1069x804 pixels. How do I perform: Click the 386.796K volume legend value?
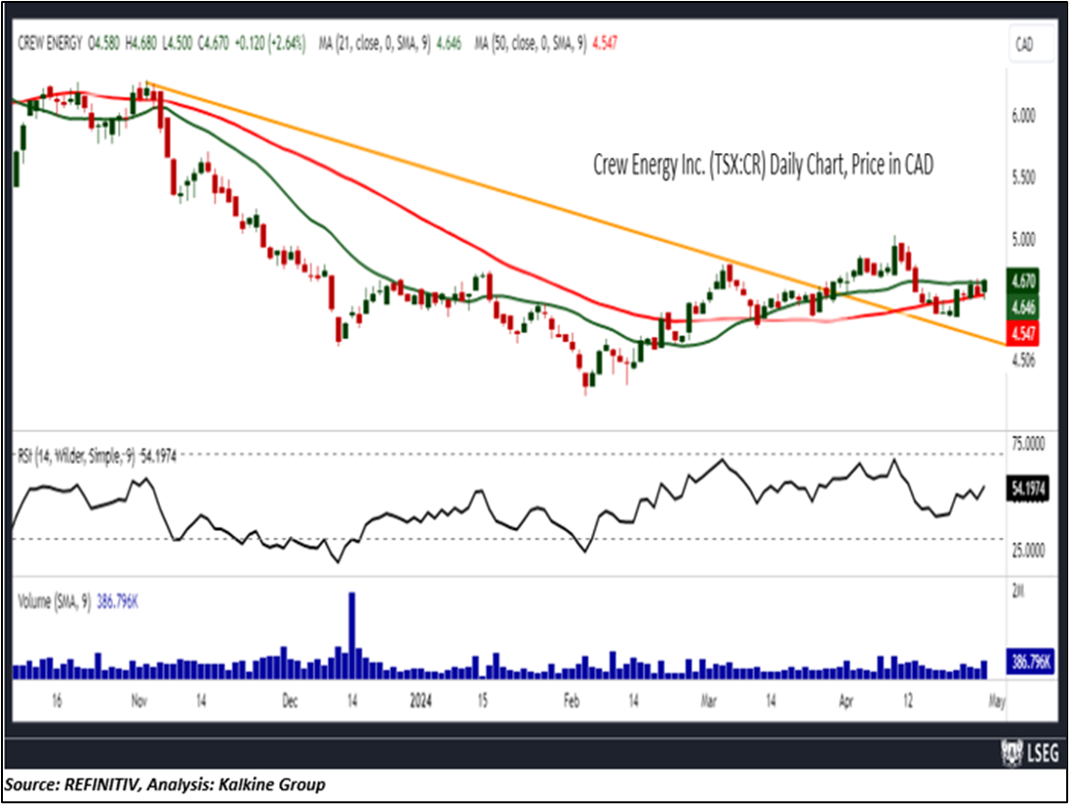117,602
